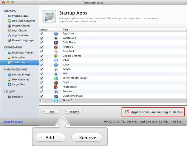Click the Google Chrome app icon
This screenshot has width=187, height=147.
(x=56, y=56)
